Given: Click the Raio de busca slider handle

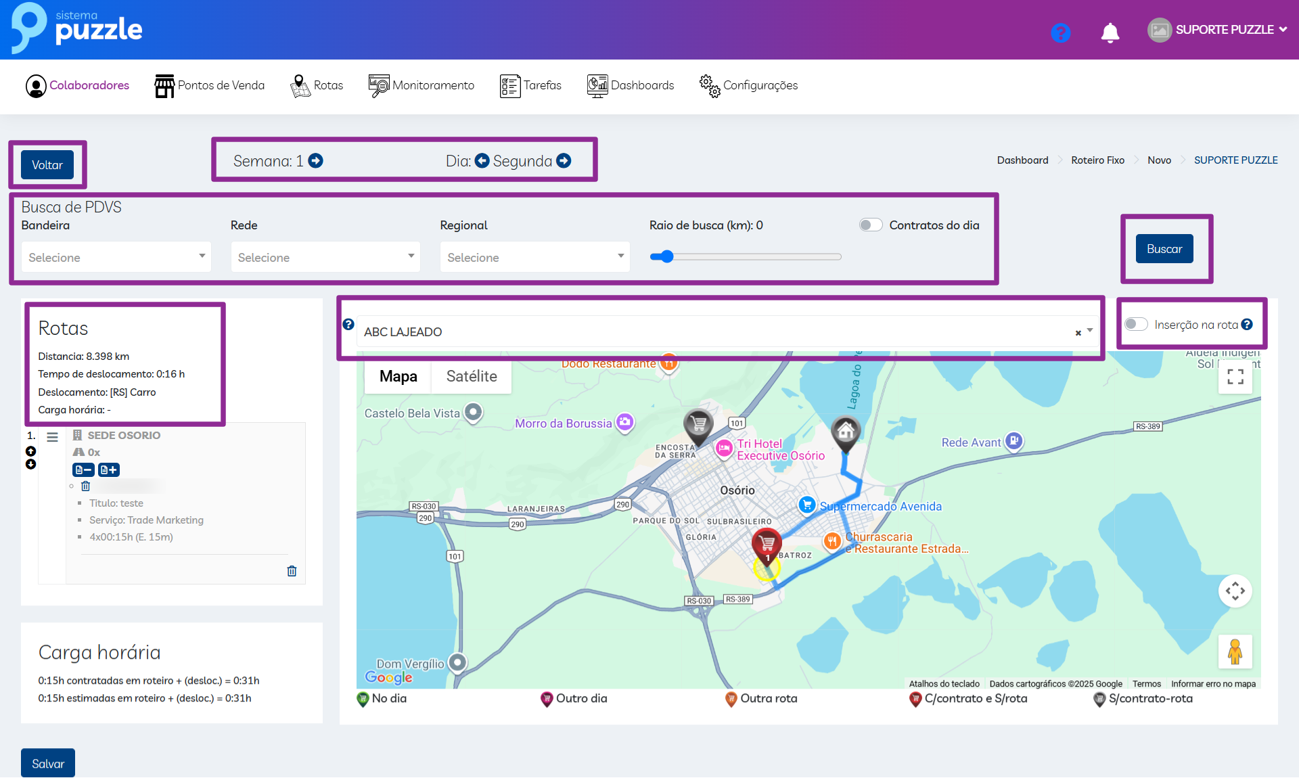Looking at the screenshot, I should (x=667, y=256).
